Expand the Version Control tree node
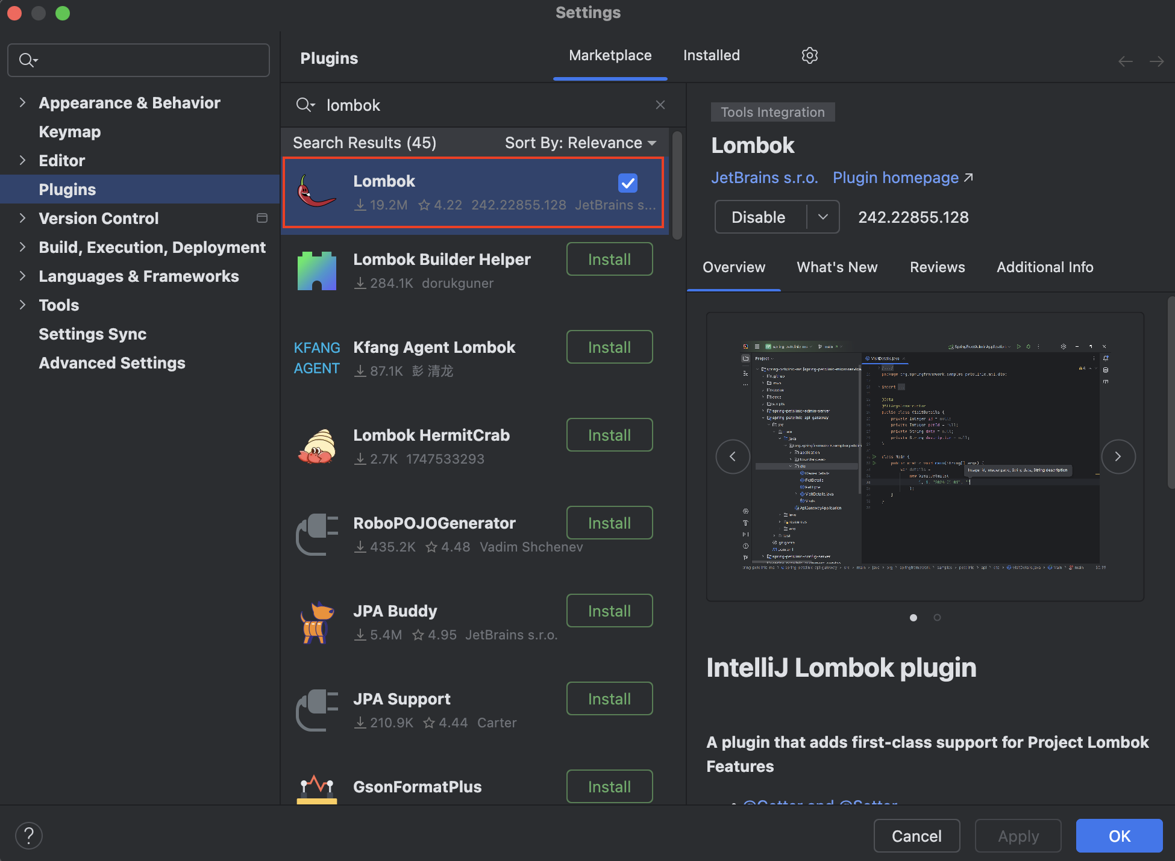Viewport: 1175px width, 861px height. click(22, 218)
